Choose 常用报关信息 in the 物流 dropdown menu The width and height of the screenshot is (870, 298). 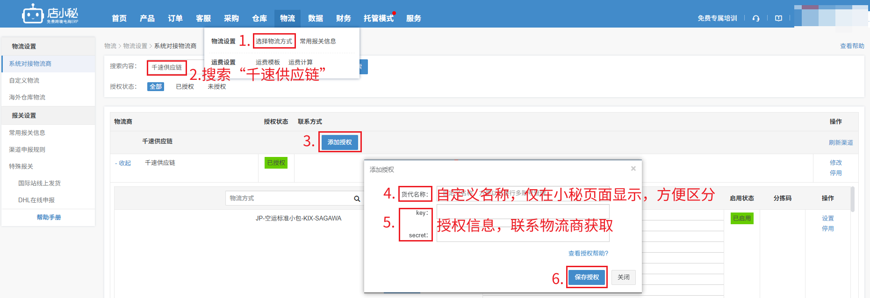coord(318,41)
